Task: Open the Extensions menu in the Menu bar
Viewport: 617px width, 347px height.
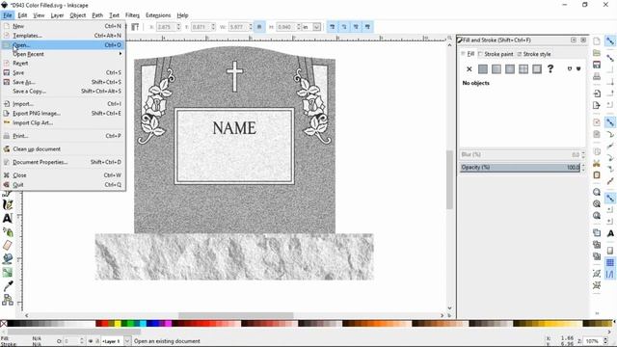Action: pyautogui.click(x=158, y=15)
